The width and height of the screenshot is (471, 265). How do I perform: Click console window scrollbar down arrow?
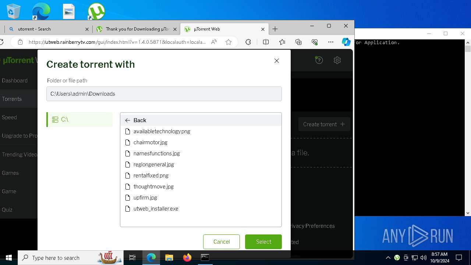tap(468, 213)
